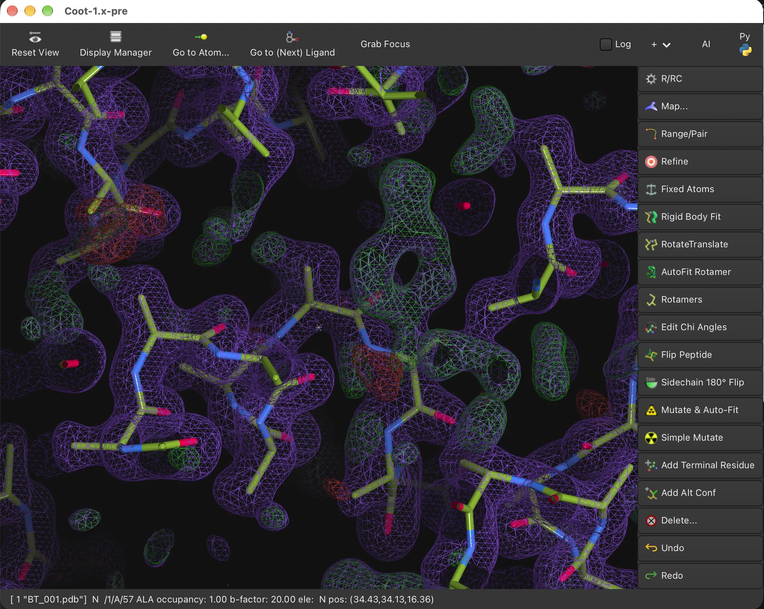764x609 pixels.
Task: Activate the Rigid Body Fit tool
Action: [x=700, y=217]
